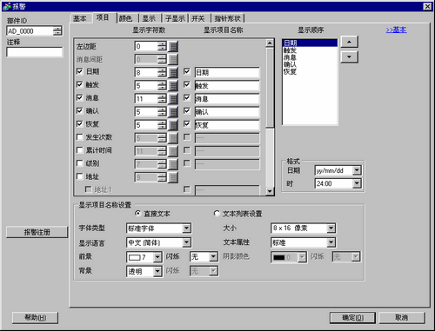Open the 前景 color swatch dropdown
Image resolution: width=435 pixels, height=331 pixels.
click(157, 257)
